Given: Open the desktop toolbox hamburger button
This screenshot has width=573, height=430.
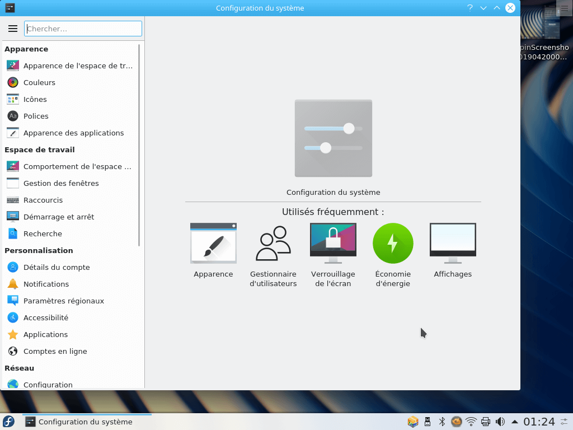Looking at the screenshot, I should 564,8.
